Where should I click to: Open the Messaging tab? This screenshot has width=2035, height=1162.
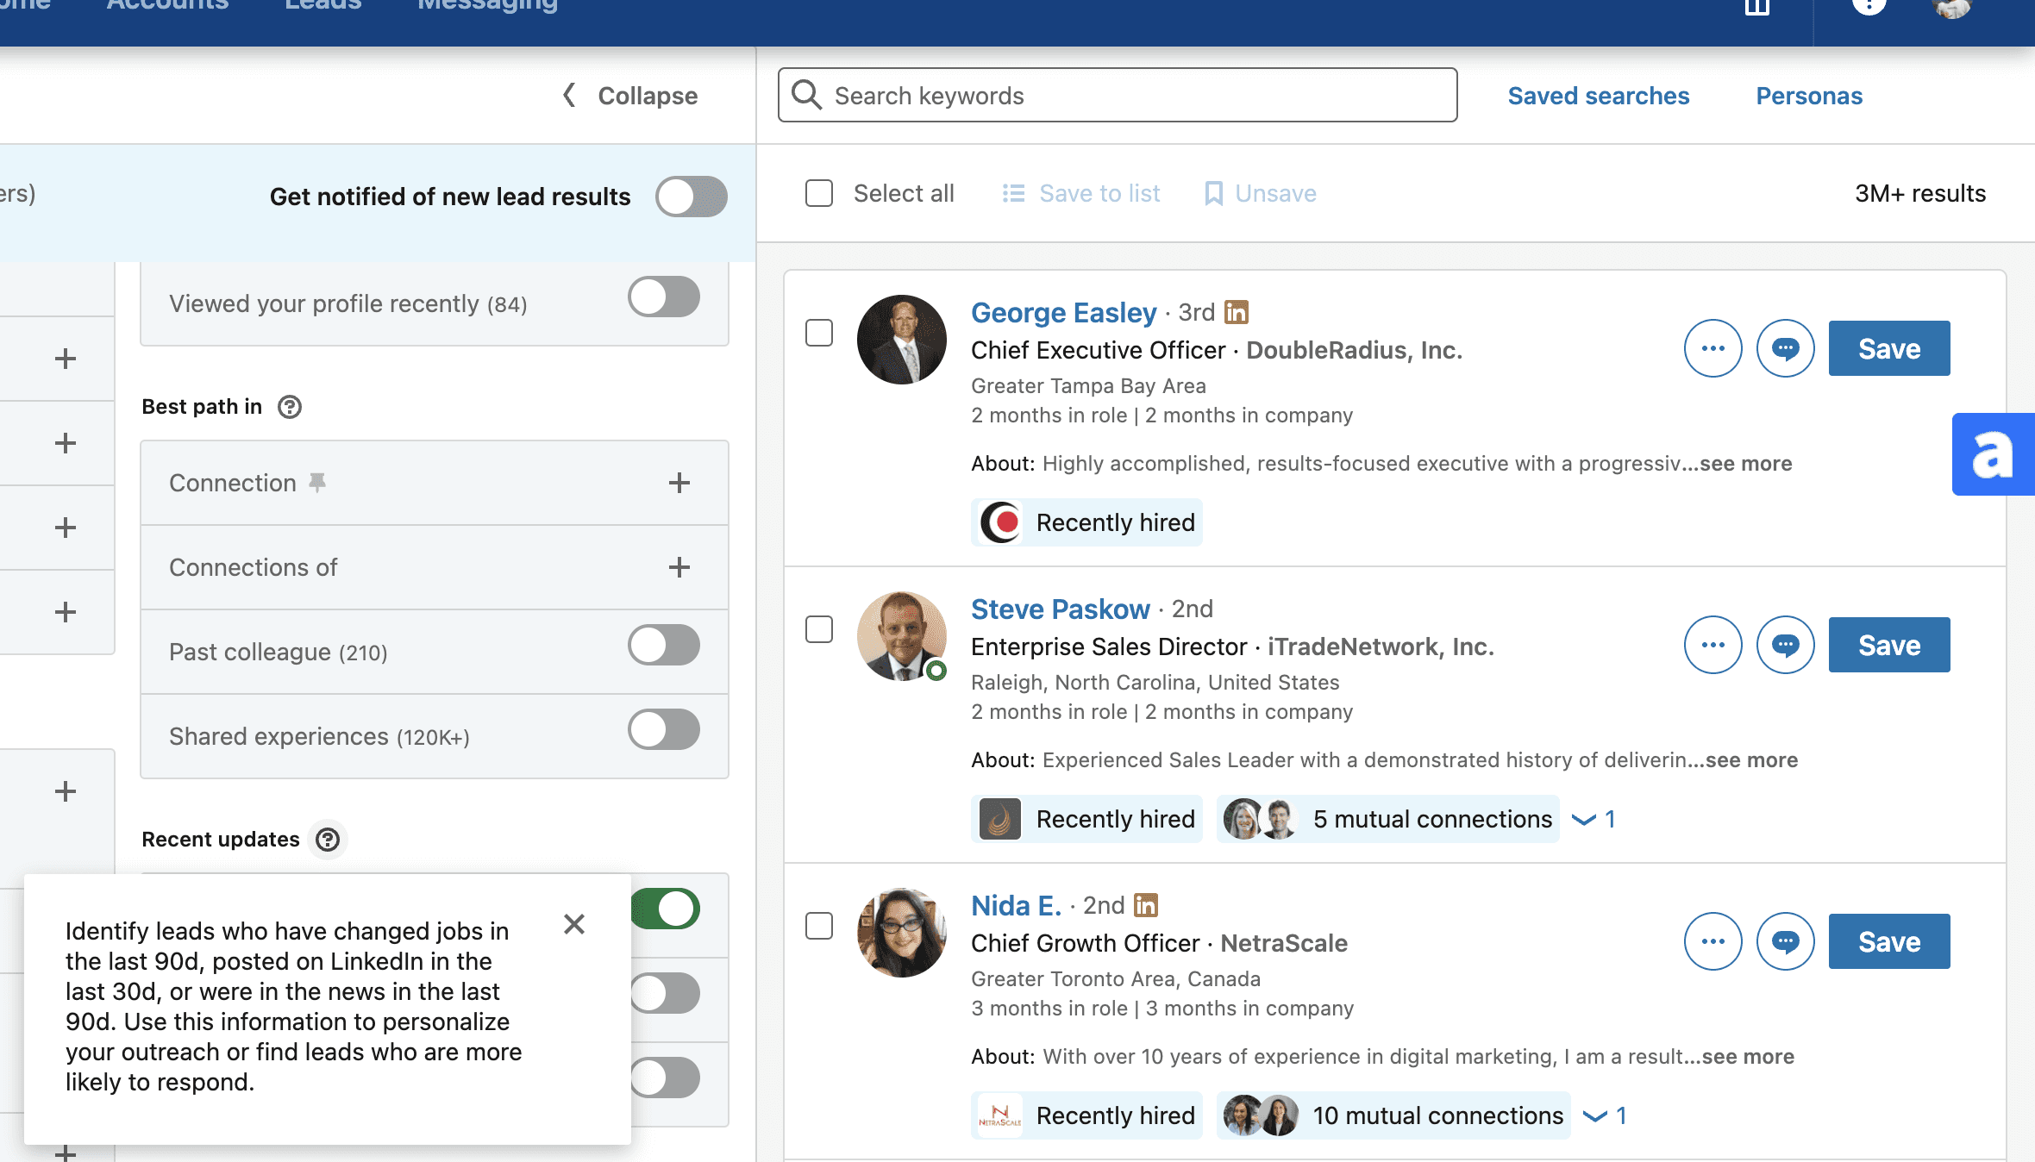point(488,5)
